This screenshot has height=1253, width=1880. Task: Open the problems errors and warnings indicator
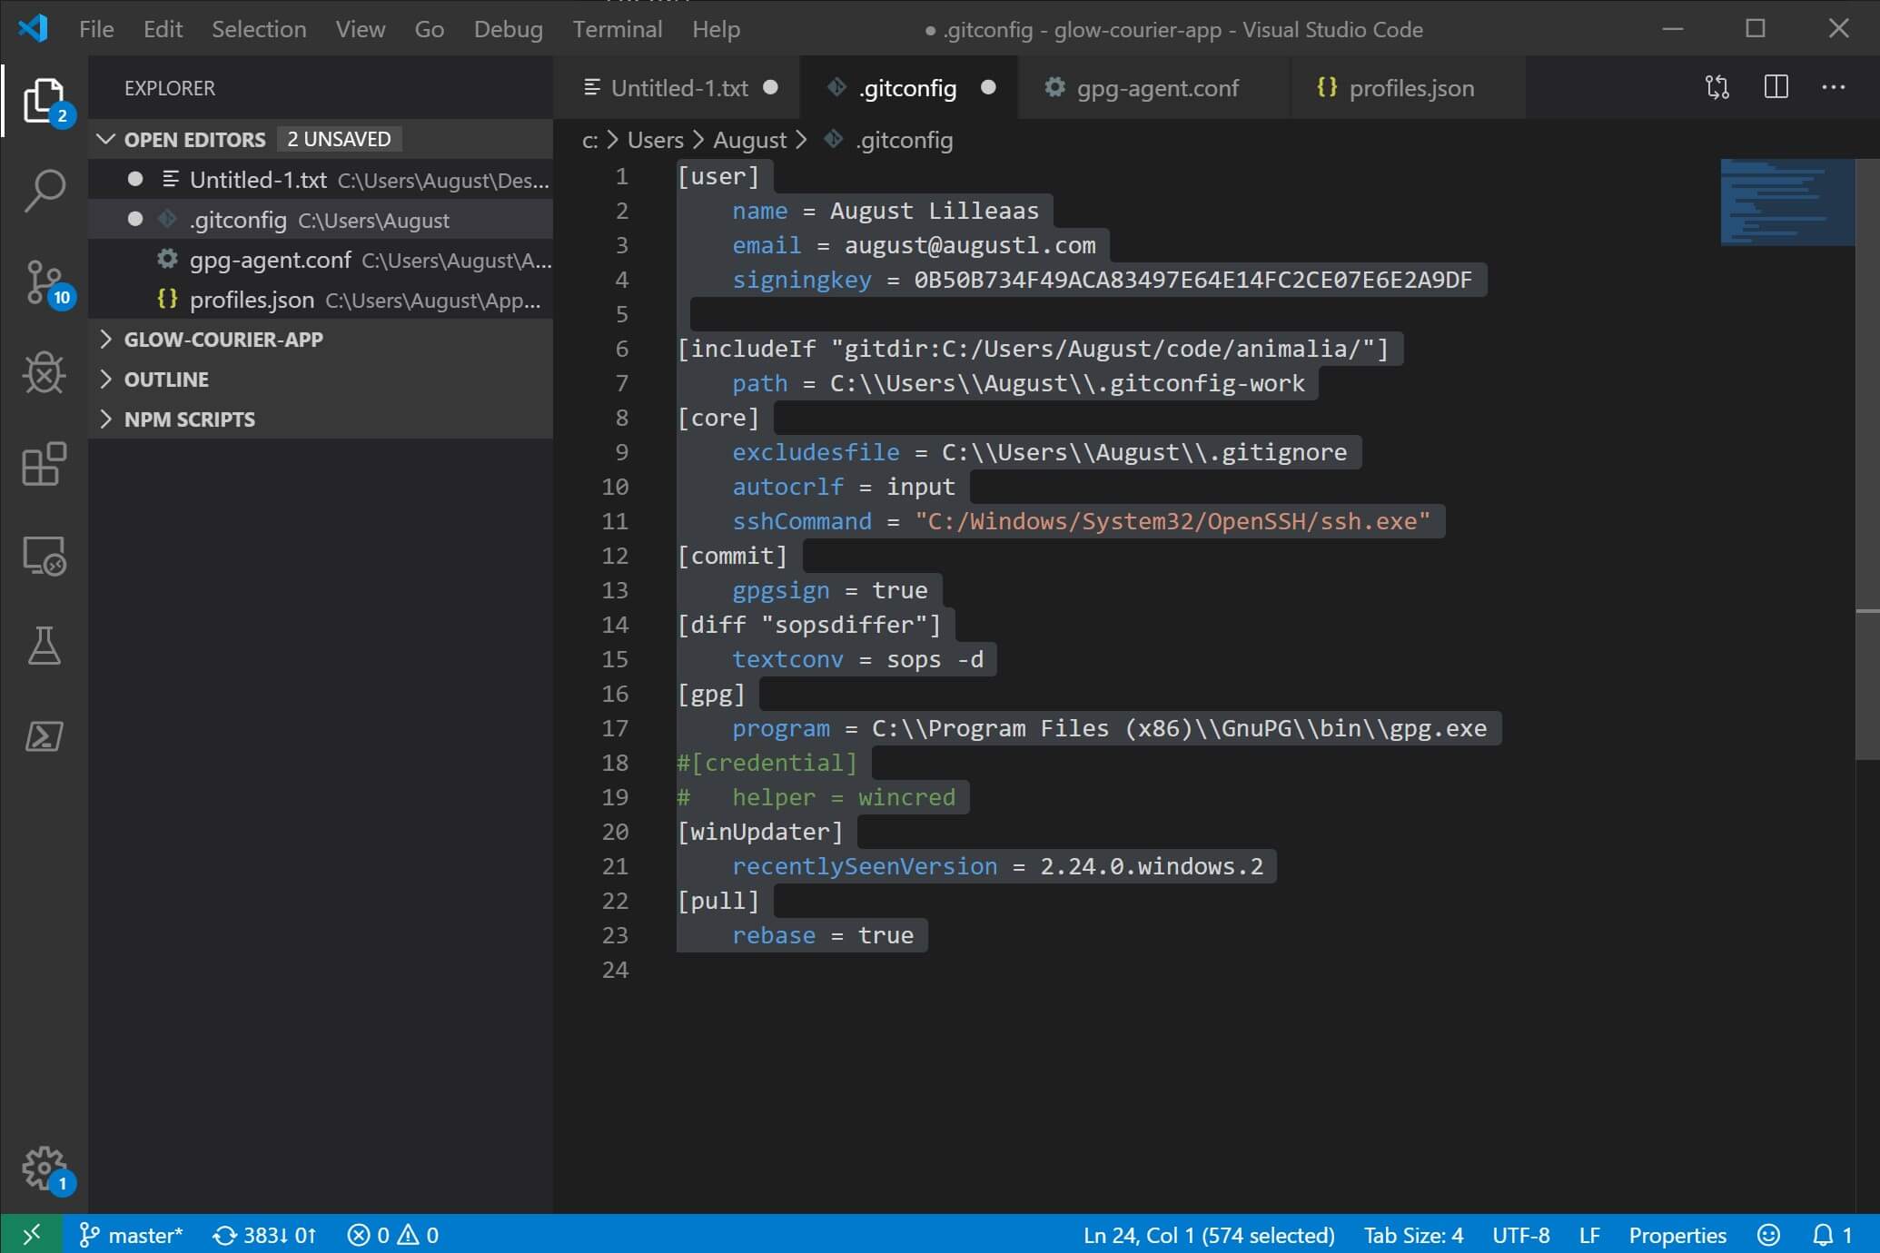[393, 1235]
